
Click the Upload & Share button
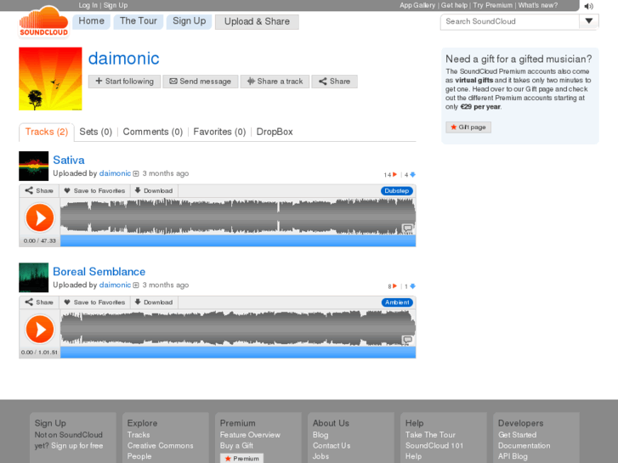click(x=257, y=22)
